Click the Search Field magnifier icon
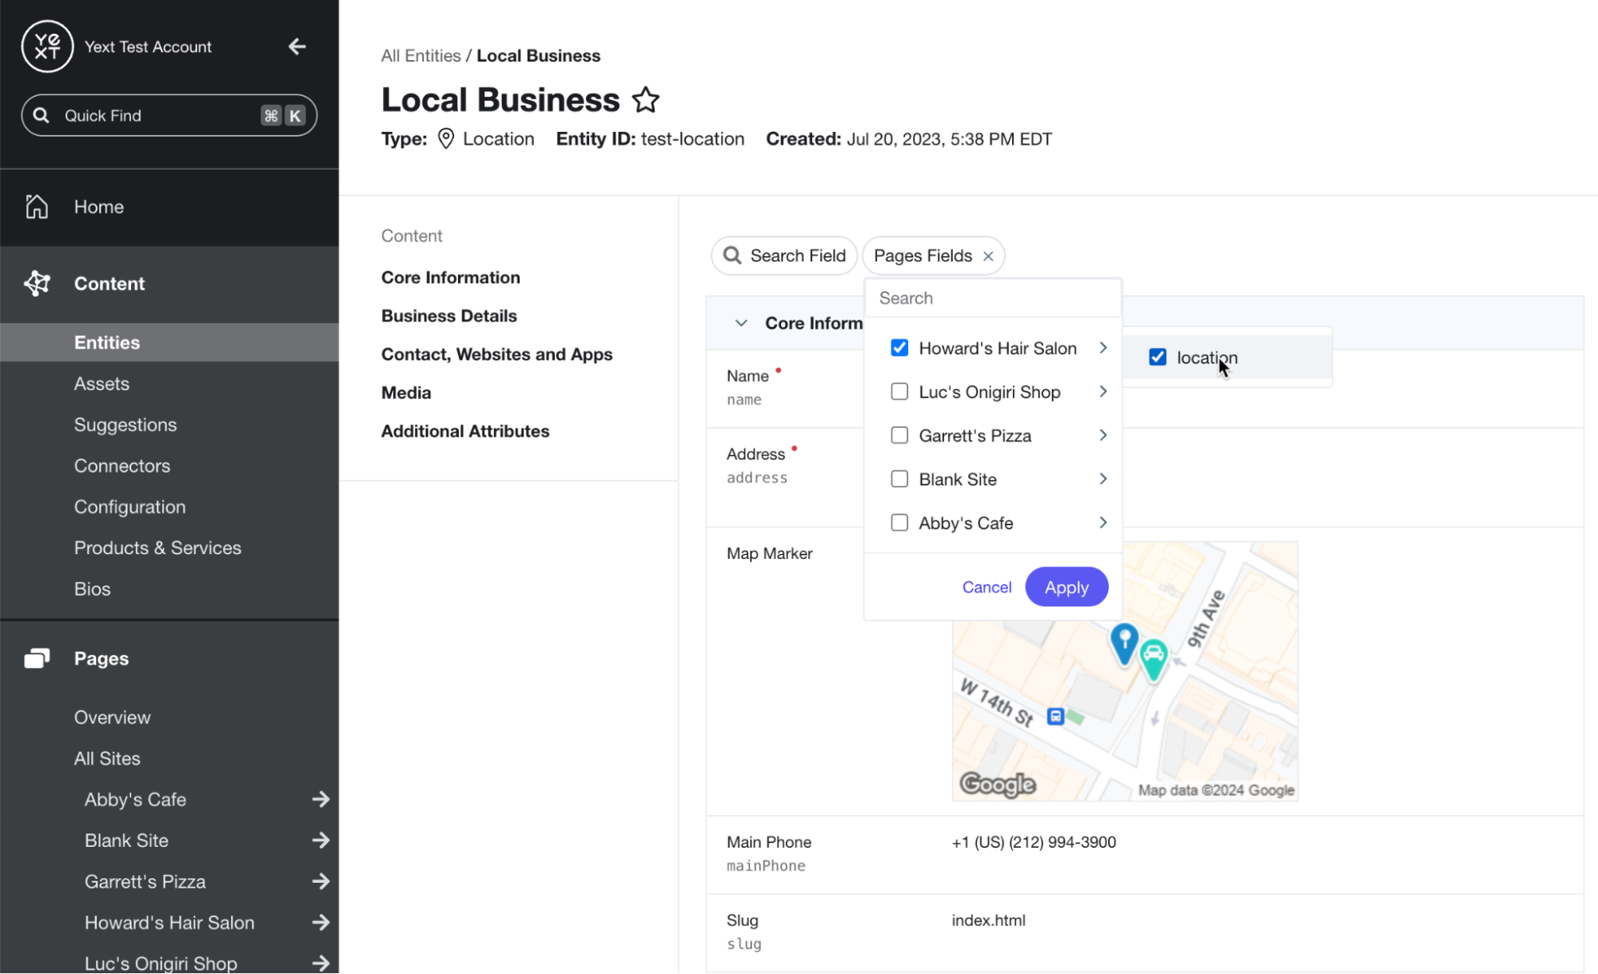 pos(731,255)
